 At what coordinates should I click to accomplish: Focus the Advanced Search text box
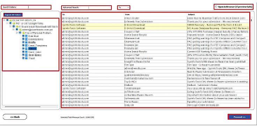click(100, 8)
